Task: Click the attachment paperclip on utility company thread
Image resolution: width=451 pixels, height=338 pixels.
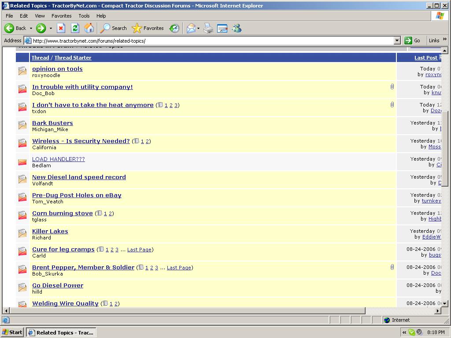Action: coord(392,87)
